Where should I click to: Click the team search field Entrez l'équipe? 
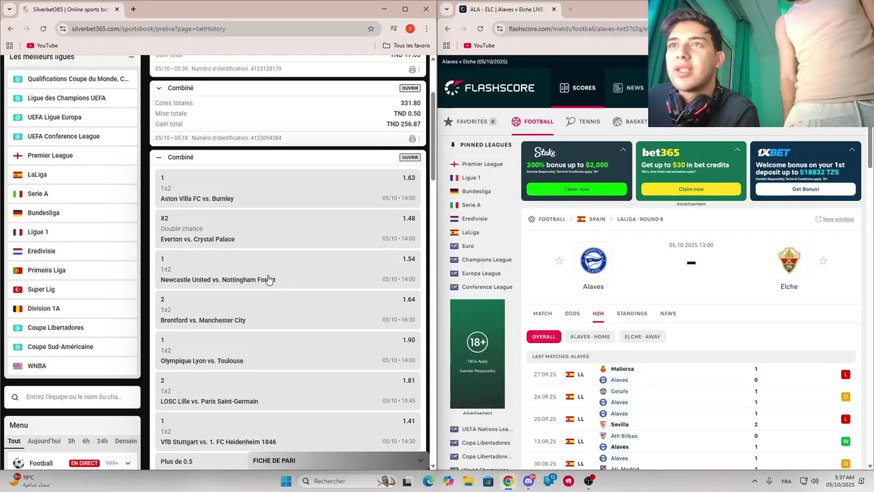tap(74, 397)
